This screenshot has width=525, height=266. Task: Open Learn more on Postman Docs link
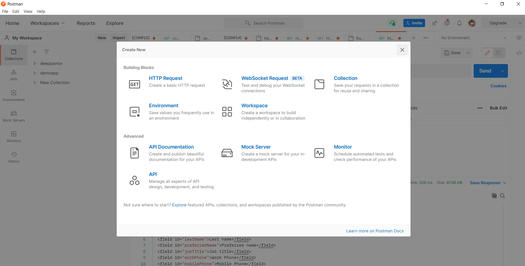click(x=375, y=231)
